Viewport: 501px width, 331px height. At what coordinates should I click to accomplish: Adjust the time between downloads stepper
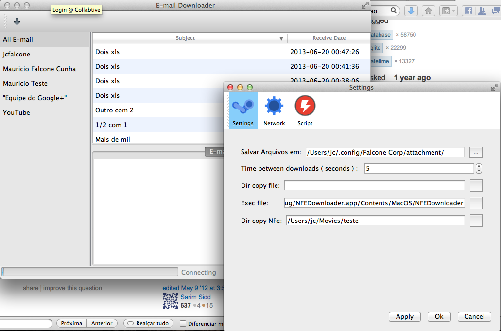click(479, 168)
